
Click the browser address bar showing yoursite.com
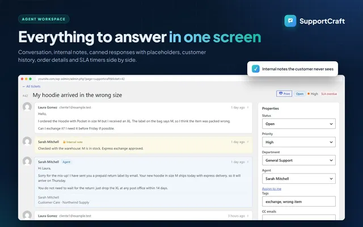[x=141, y=79]
